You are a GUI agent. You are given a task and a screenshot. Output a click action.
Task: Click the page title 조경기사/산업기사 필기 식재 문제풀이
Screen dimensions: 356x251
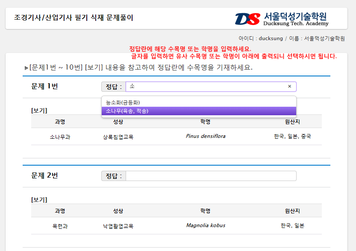coord(74,18)
